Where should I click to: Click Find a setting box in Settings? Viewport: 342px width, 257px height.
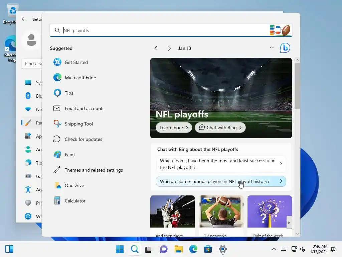coord(32,64)
